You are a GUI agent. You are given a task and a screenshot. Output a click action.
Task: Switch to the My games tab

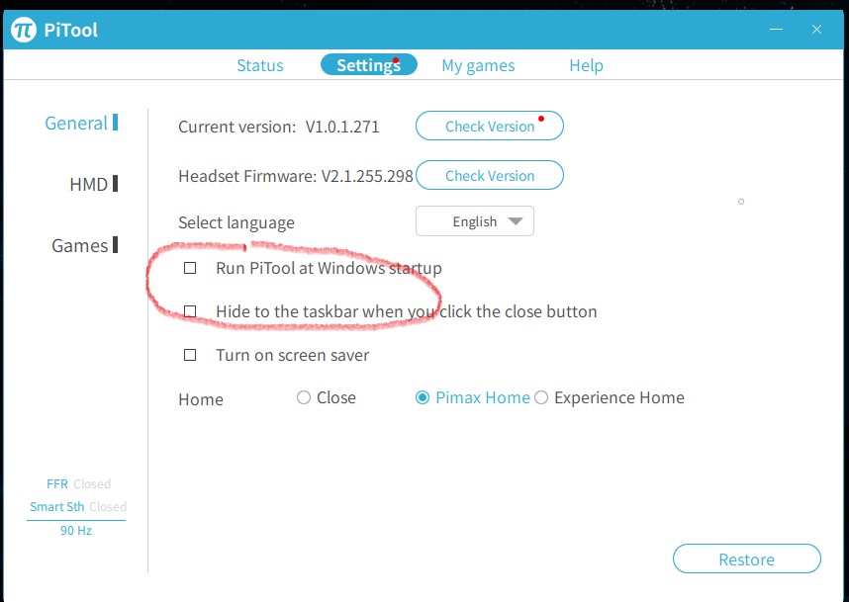478,65
